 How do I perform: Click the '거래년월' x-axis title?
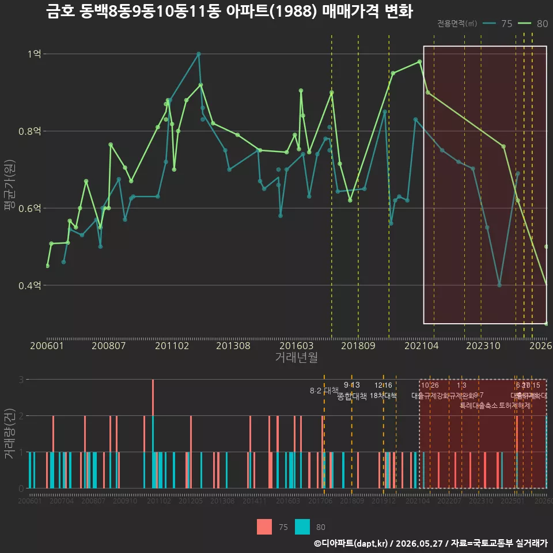(296, 357)
